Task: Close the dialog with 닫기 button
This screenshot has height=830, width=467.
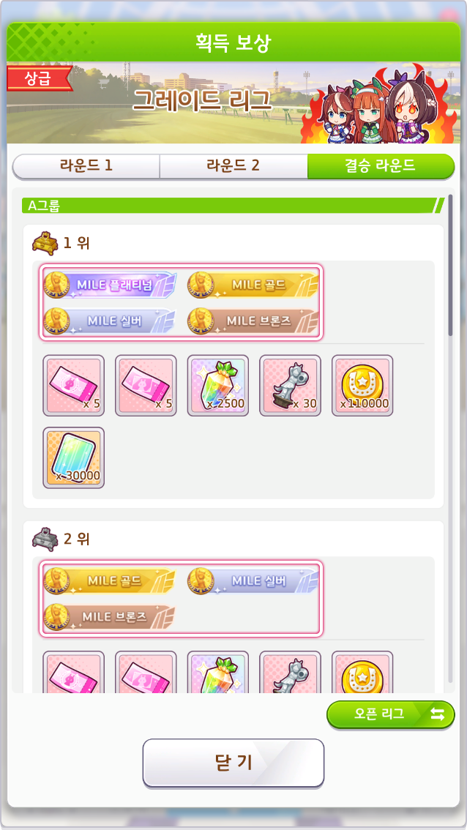Action: [233, 763]
